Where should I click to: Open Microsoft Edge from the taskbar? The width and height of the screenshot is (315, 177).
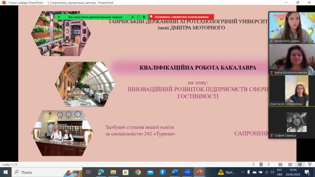101,172
